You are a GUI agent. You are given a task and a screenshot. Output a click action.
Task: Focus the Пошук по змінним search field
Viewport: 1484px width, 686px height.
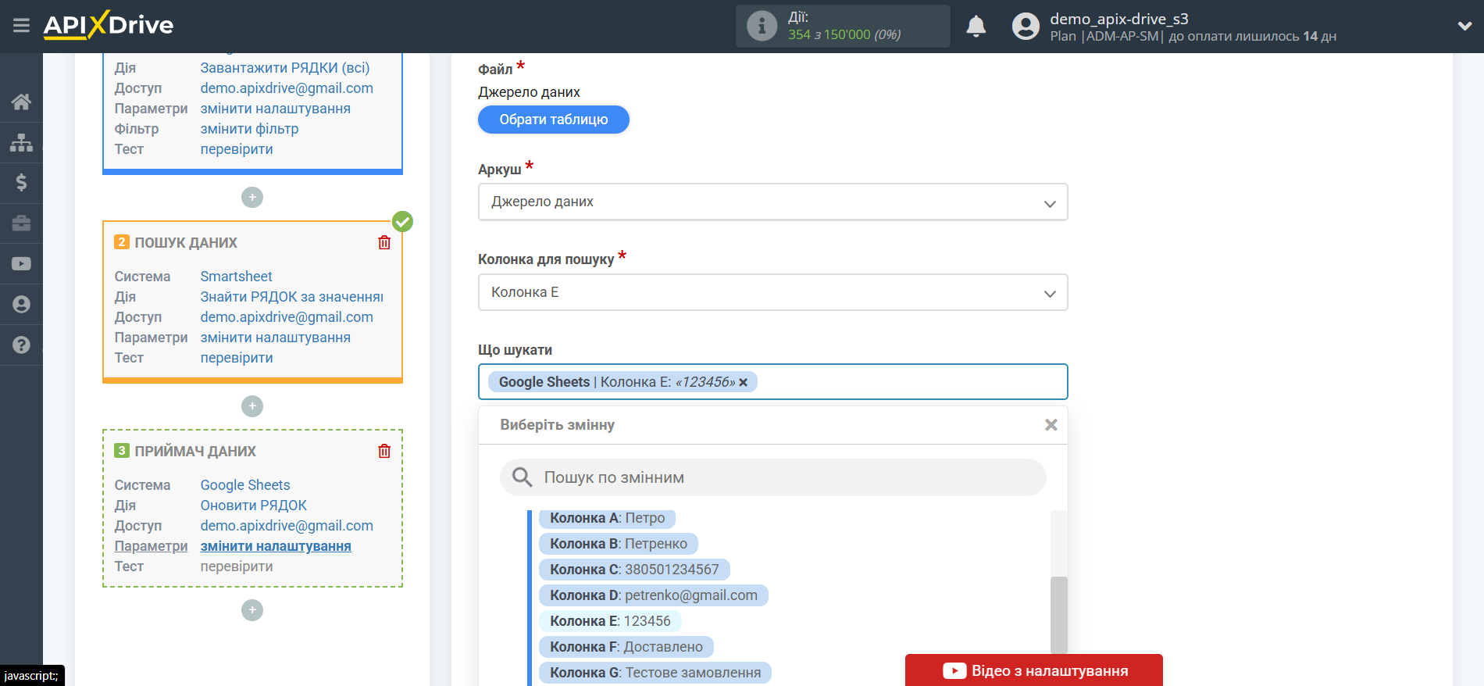[x=773, y=477]
